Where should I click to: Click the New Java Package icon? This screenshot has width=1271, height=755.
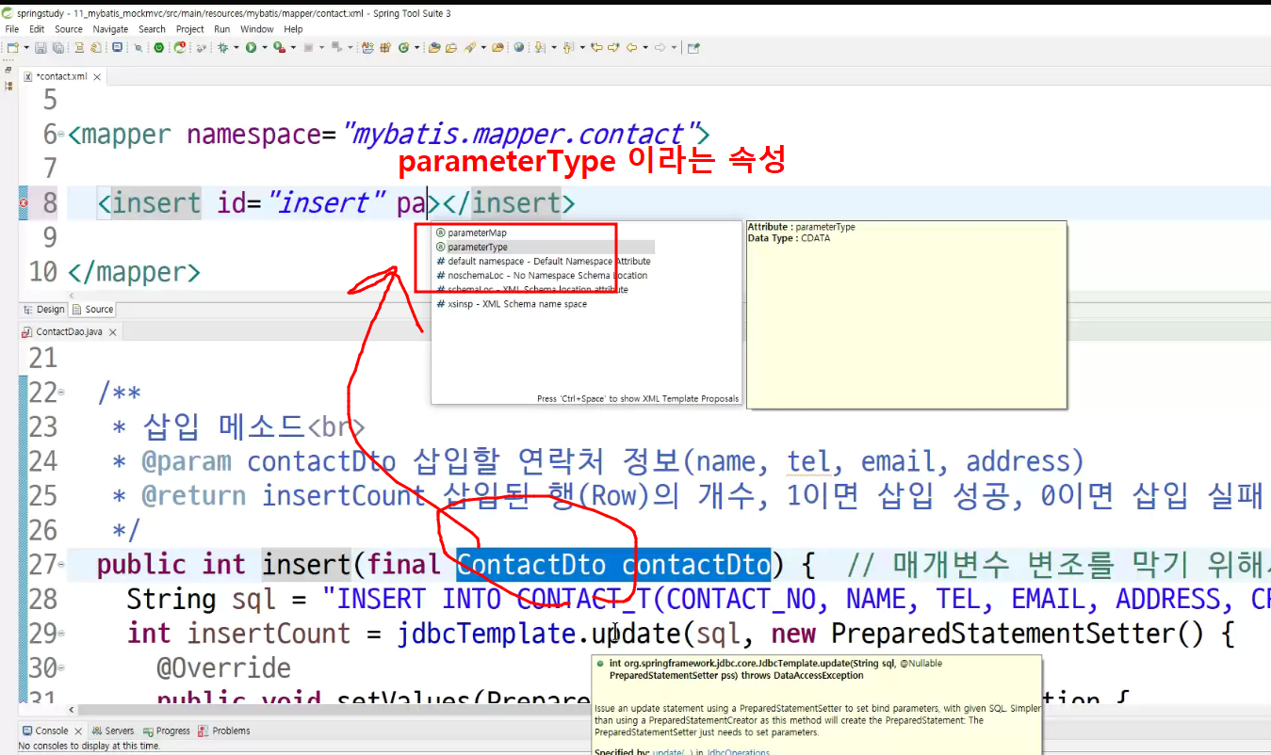[x=385, y=47]
